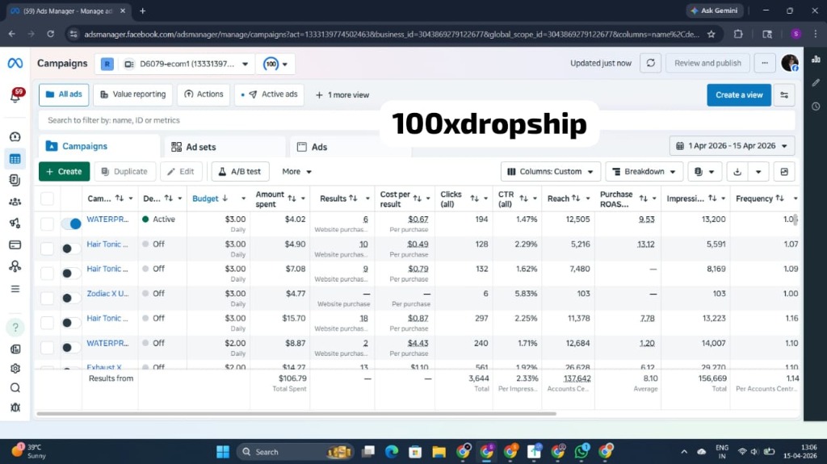Click the Meta logo icon
Image resolution: width=827 pixels, height=464 pixels.
15,63
